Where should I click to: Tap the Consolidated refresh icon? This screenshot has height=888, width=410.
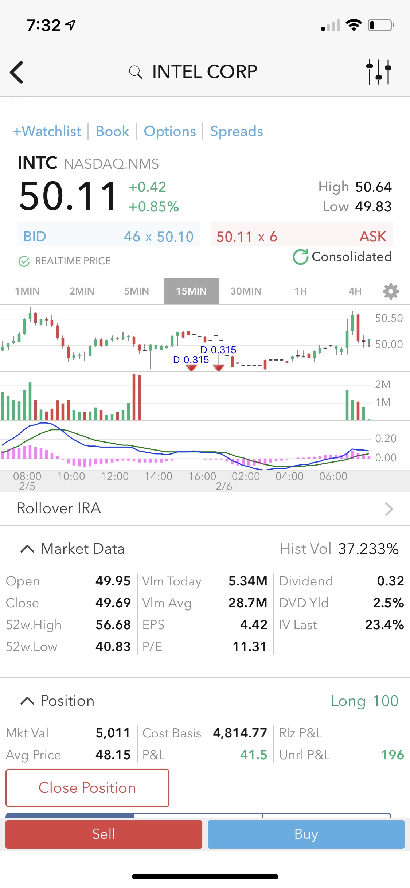coord(301,257)
